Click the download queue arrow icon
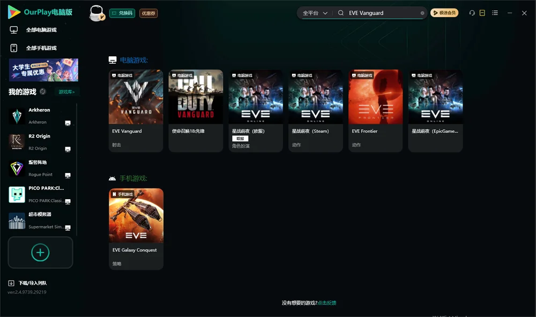 (11, 283)
